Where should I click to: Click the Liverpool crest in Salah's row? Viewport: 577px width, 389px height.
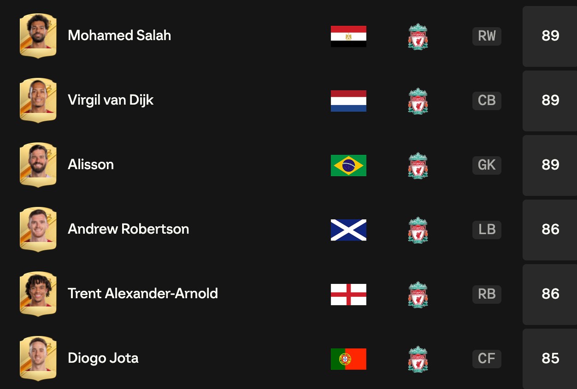[x=418, y=36]
